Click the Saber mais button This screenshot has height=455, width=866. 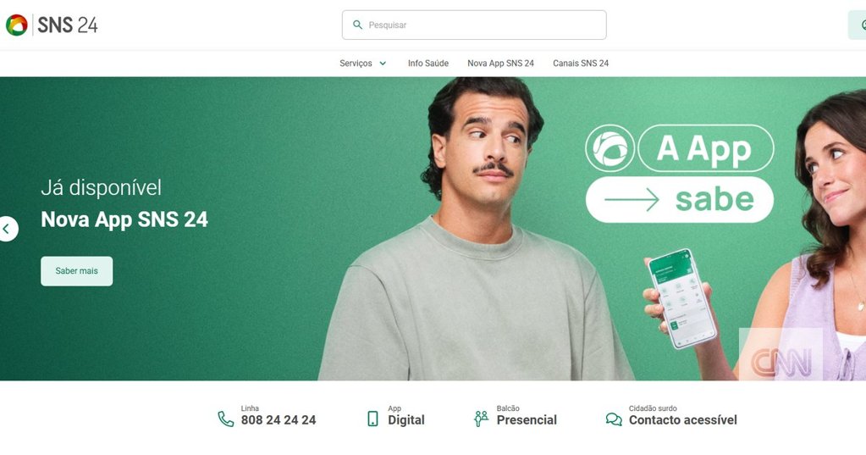tap(77, 271)
